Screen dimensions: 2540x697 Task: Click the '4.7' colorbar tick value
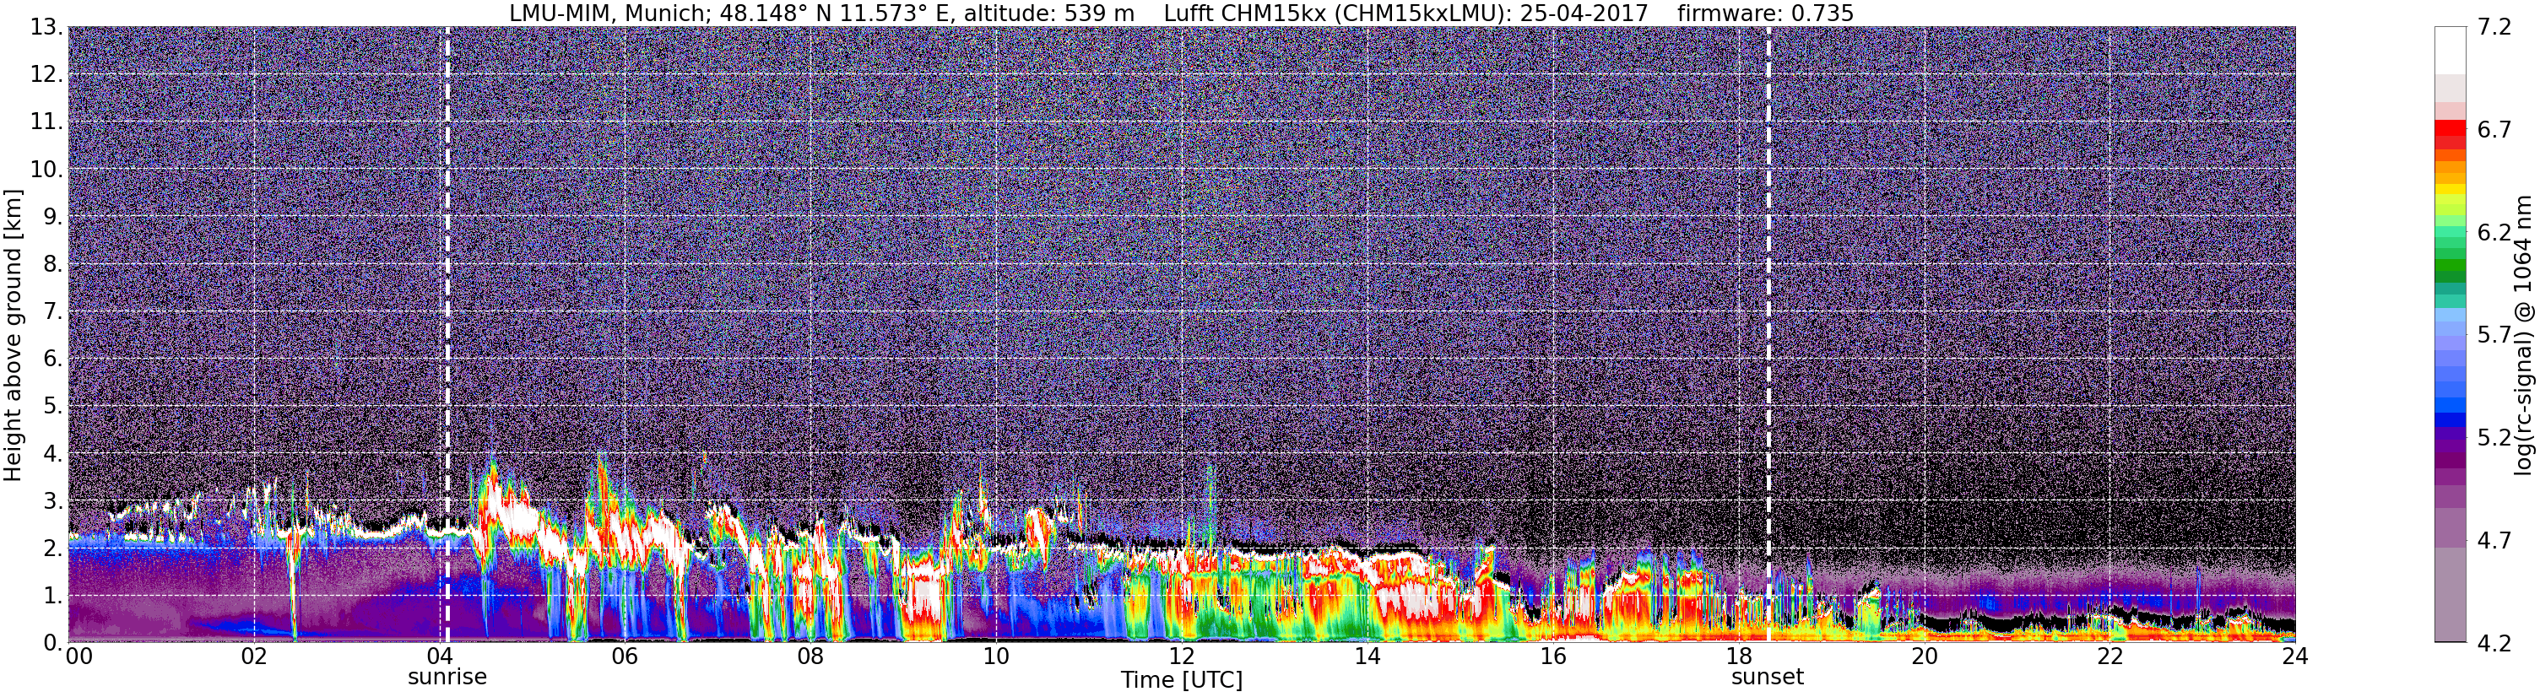(2494, 540)
